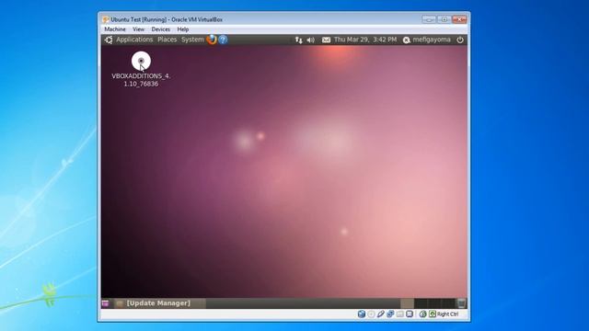
Task: Restore the Update Manager window from taskbar
Action: point(160,303)
